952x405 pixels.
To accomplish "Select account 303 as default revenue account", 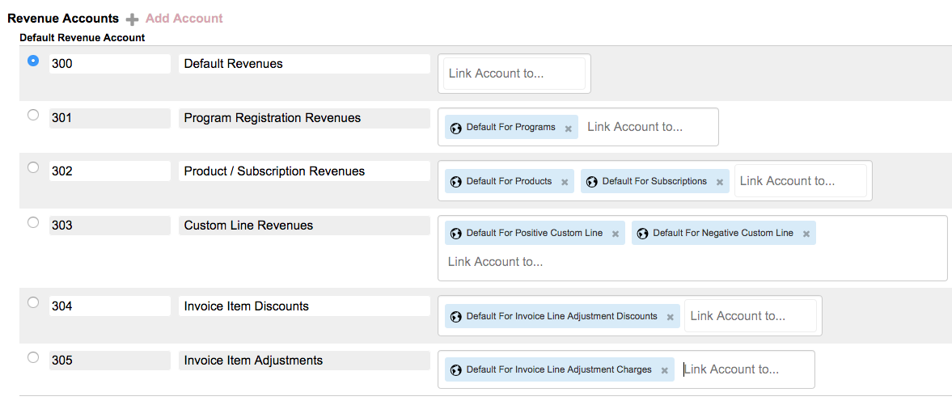I will click(x=33, y=222).
